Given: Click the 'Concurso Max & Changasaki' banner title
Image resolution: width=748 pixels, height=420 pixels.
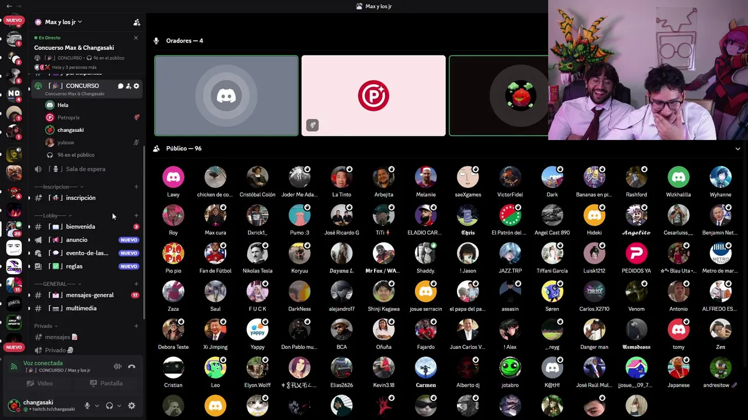Looking at the screenshot, I should [x=74, y=48].
